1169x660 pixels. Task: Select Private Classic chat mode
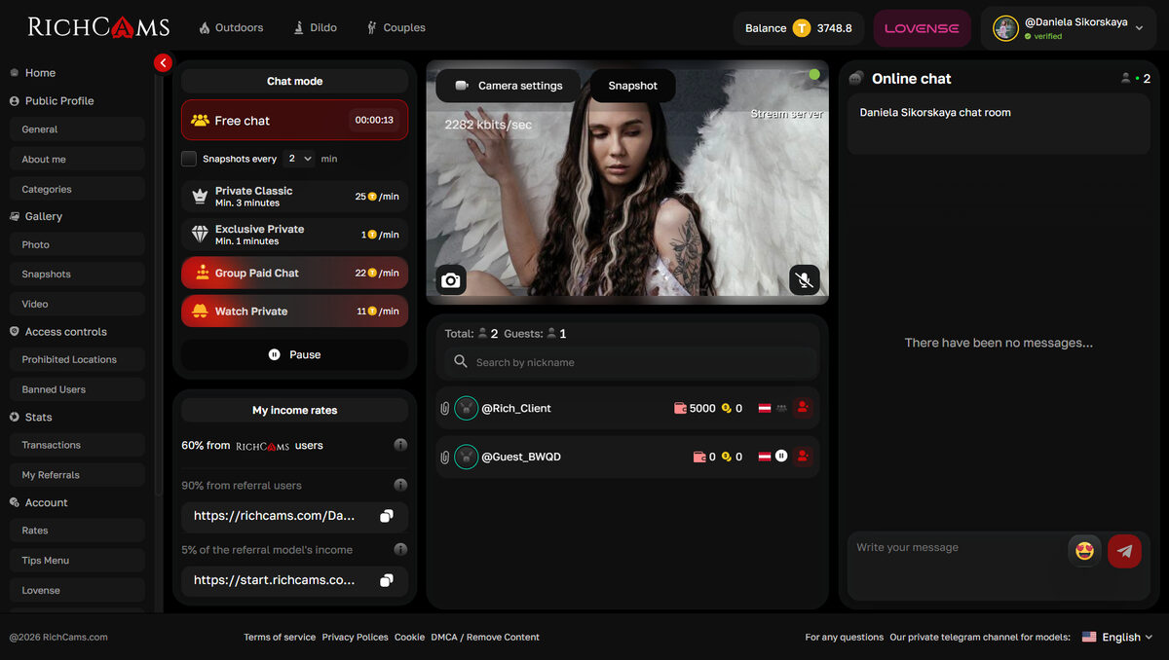click(294, 197)
